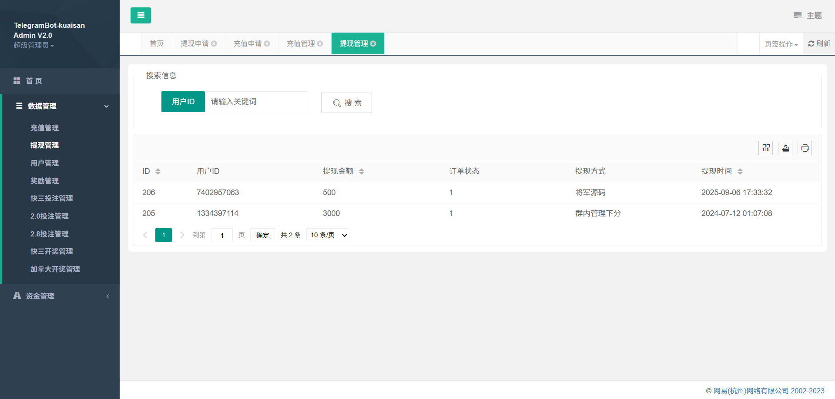835x399 pixels.
Task: Sort by 提现金额 column arrows
Action: point(362,171)
